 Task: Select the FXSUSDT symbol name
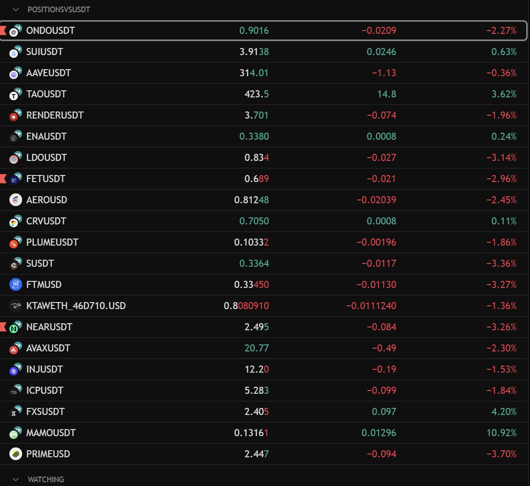tap(45, 412)
